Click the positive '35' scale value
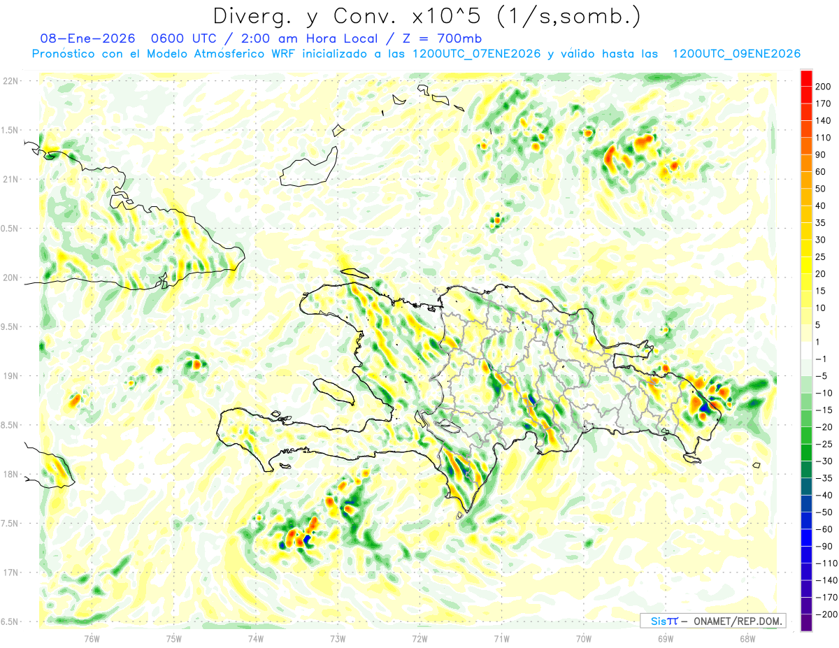The width and height of the screenshot is (839, 648). tap(822, 223)
